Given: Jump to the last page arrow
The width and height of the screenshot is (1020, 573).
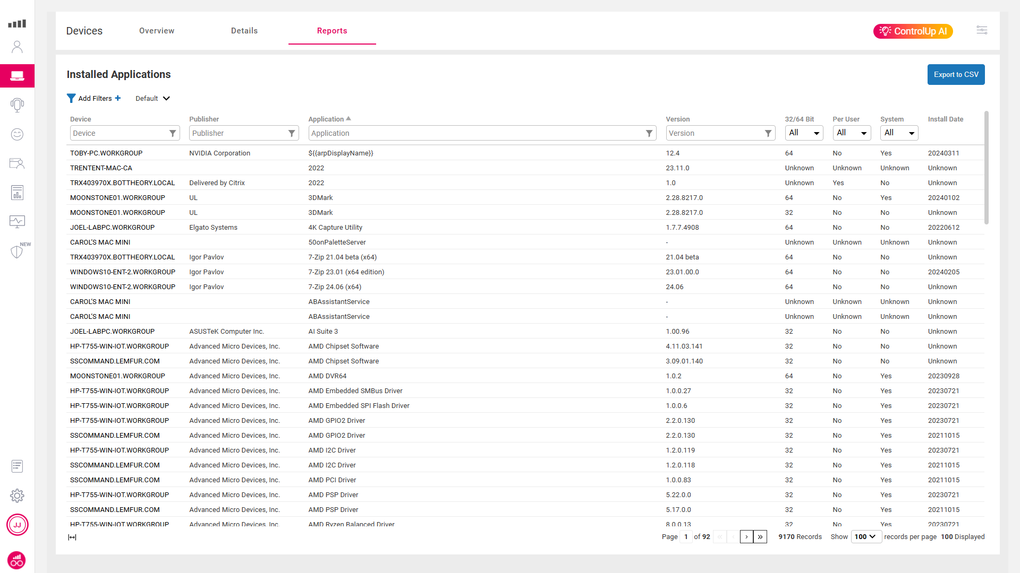Looking at the screenshot, I should (x=760, y=537).
